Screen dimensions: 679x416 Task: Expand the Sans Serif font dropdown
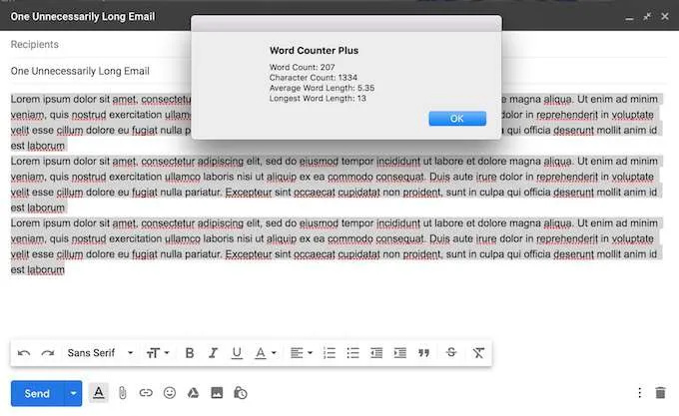click(100, 353)
